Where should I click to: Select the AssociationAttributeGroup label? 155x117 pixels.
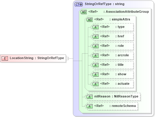point(127,12)
